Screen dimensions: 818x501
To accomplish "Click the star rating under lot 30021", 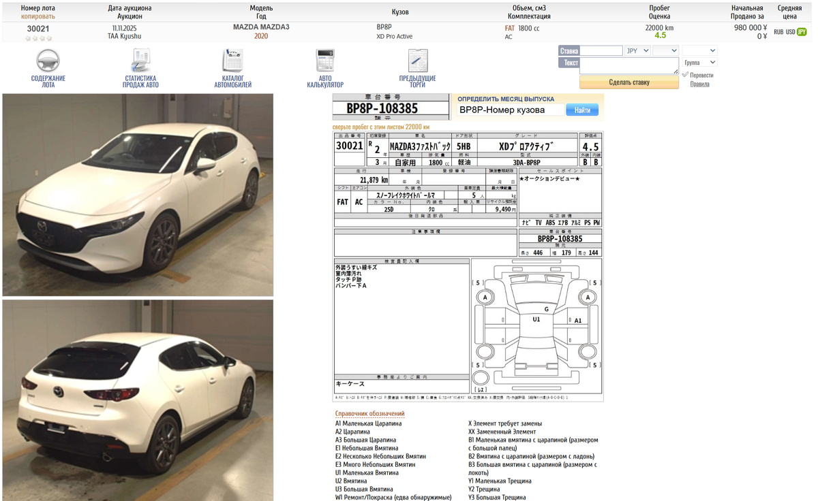I will click(x=38, y=38).
